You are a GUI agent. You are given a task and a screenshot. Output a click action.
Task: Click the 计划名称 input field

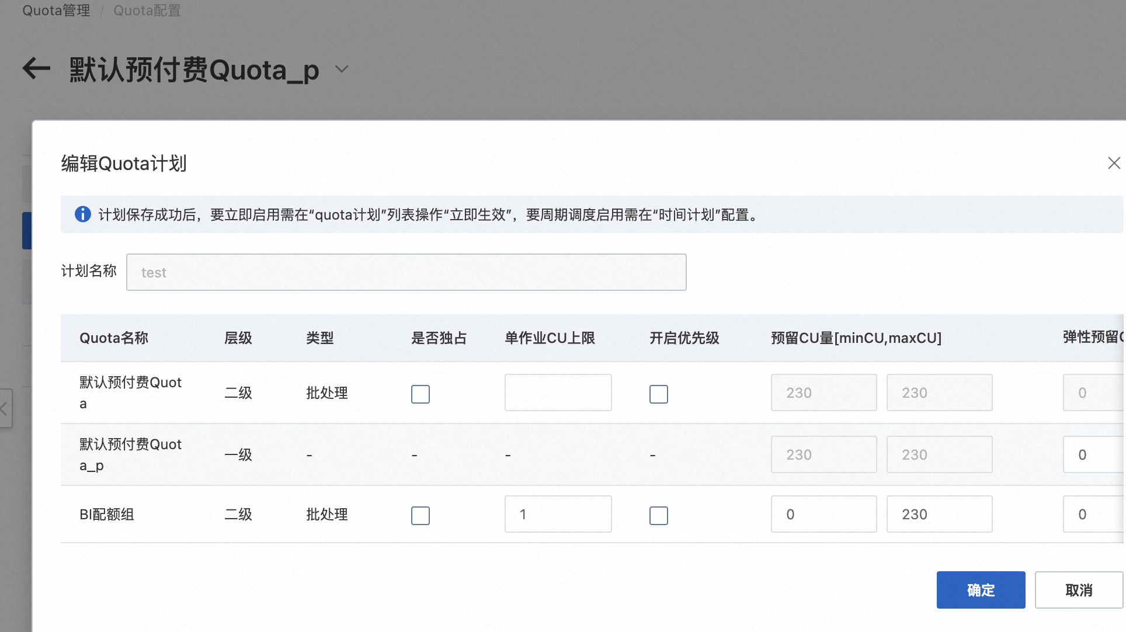pos(406,272)
